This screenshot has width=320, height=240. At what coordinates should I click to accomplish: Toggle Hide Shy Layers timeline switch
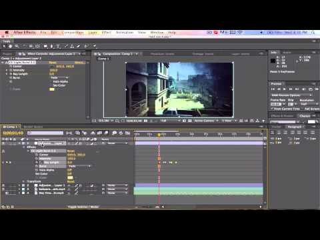(x=93, y=133)
